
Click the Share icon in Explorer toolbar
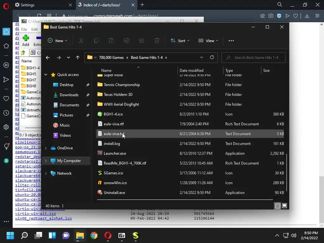point(142,41)
